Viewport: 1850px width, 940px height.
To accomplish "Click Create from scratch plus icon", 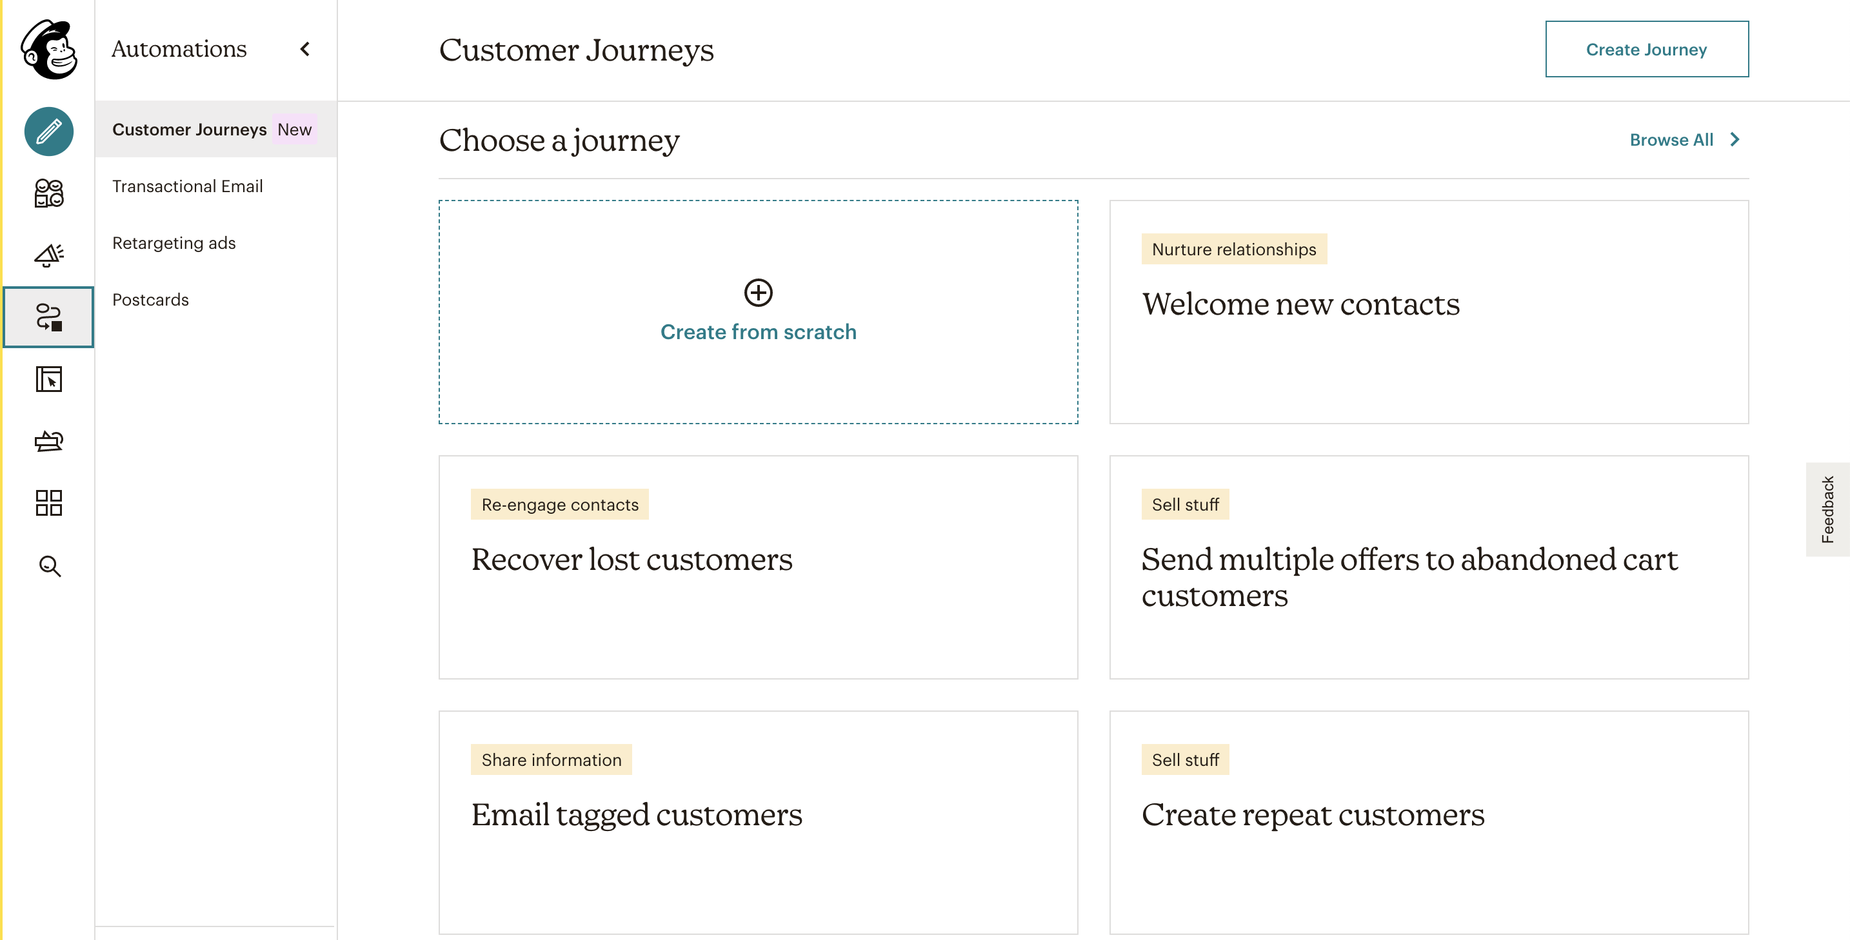I will (758, 292).
